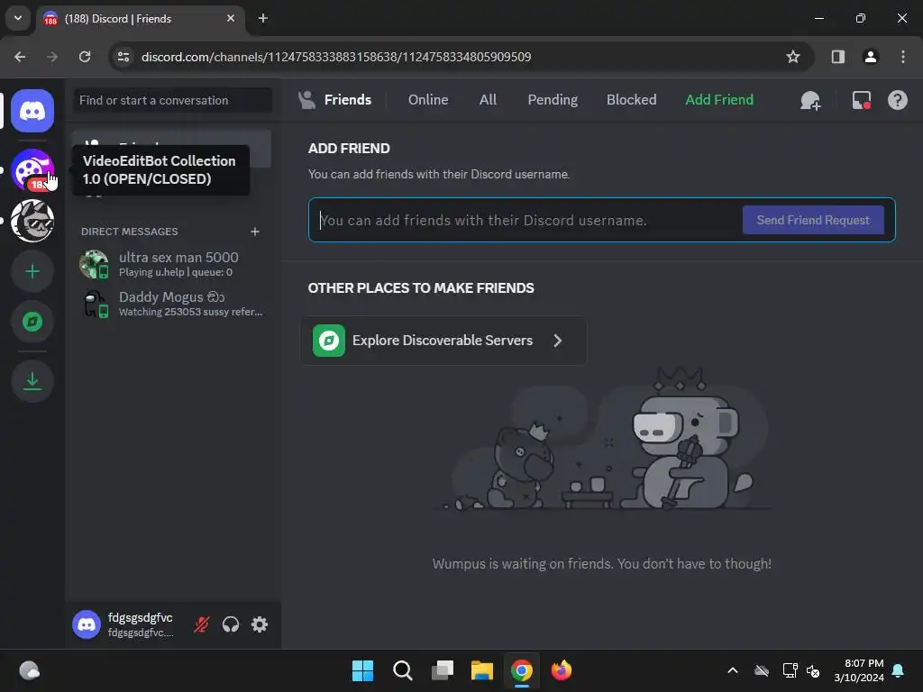The width and height of the screenshot is (923, 692).
Task: Bookmark this page with star icon
Action: 793,57
